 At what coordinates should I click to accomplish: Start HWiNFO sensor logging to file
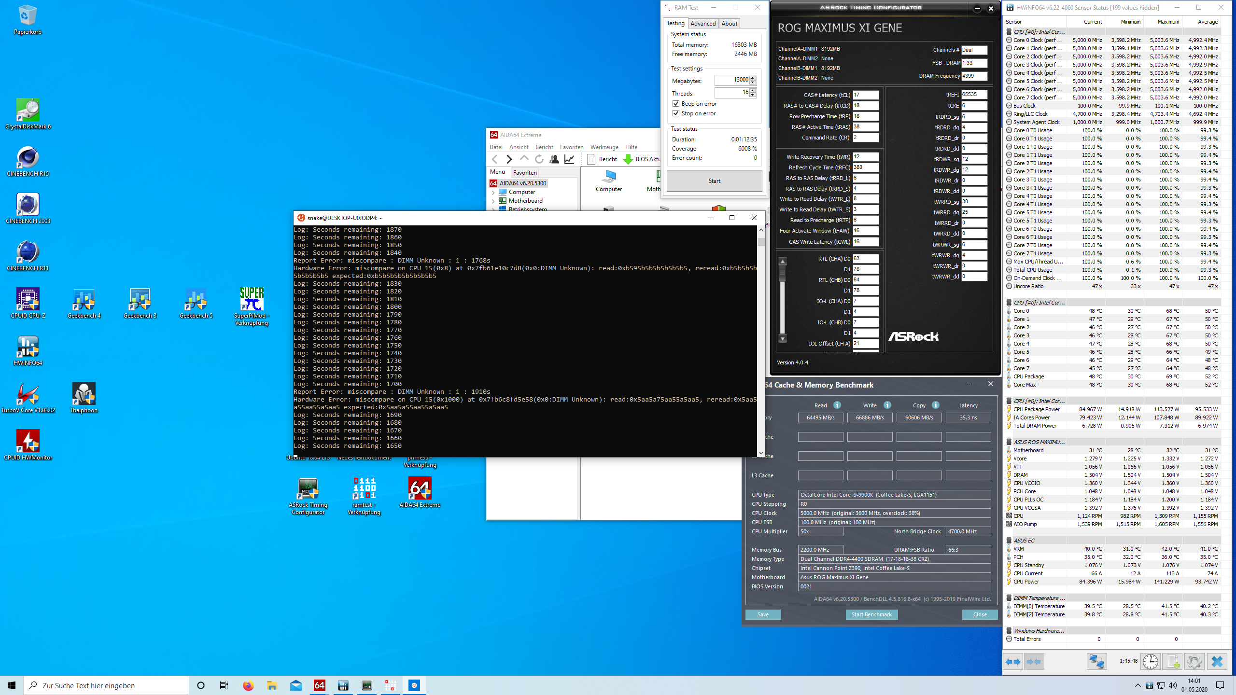(x=1172, y=662)
